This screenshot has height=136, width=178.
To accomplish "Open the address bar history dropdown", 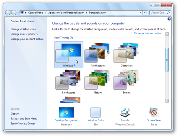I will pyautogui.click(x=140, y=13).
